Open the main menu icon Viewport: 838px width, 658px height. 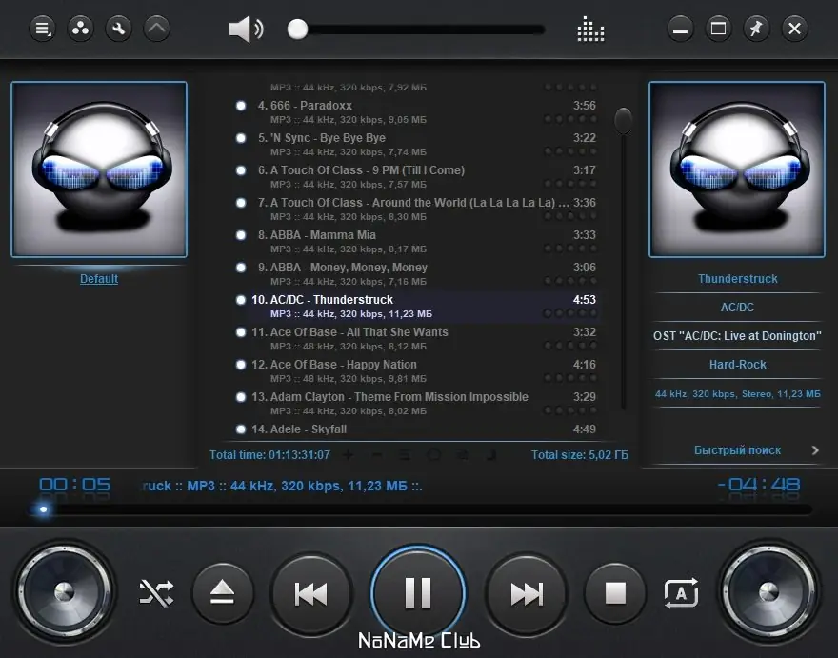click(42, 29)
